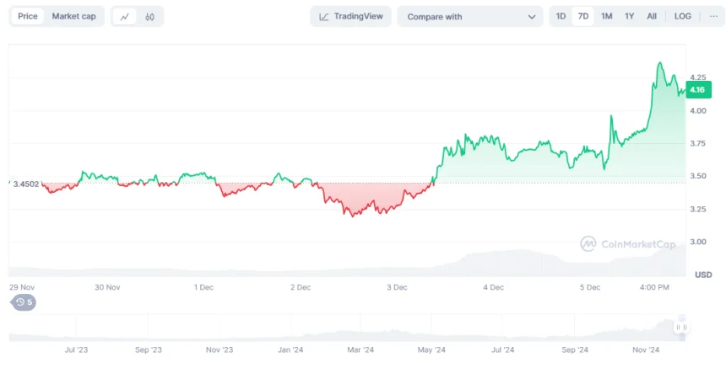Click Jan '24 on the mini timeline
The image size is (726, 368).
click(290, 348)
